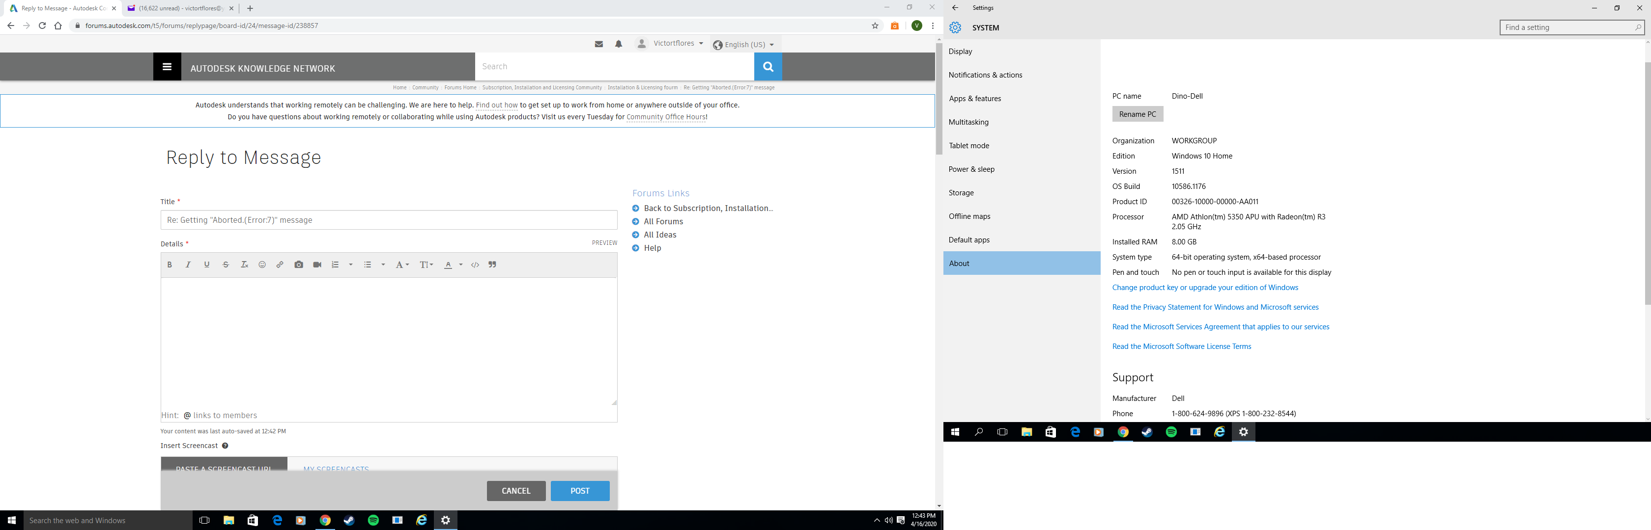Click into the Details message body
The height and width of the screenshot is (530, 1651).
coord(389,342)
